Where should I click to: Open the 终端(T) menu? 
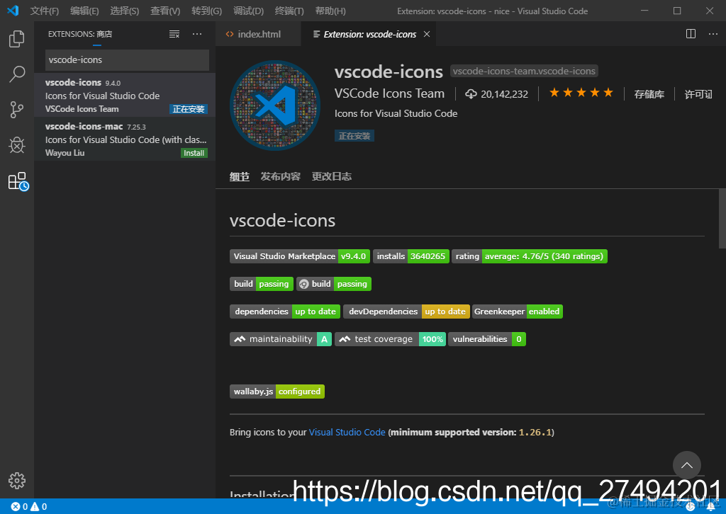[x=289, y=11]
